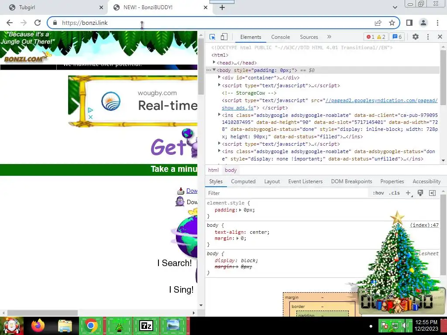447x335 pixels.
Task: Reload the bonzi.link page
Action: (38, 23)
